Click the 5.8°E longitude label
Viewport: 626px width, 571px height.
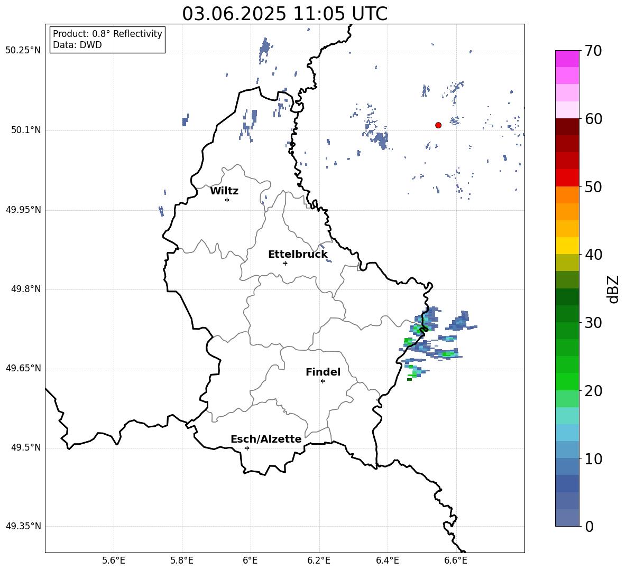[x=182, y=560]
